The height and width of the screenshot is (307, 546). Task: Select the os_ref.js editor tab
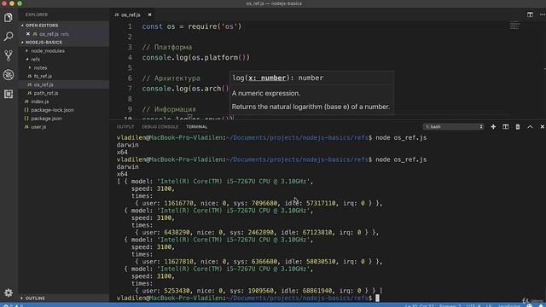pyautogui.click(x=131, y=14)
